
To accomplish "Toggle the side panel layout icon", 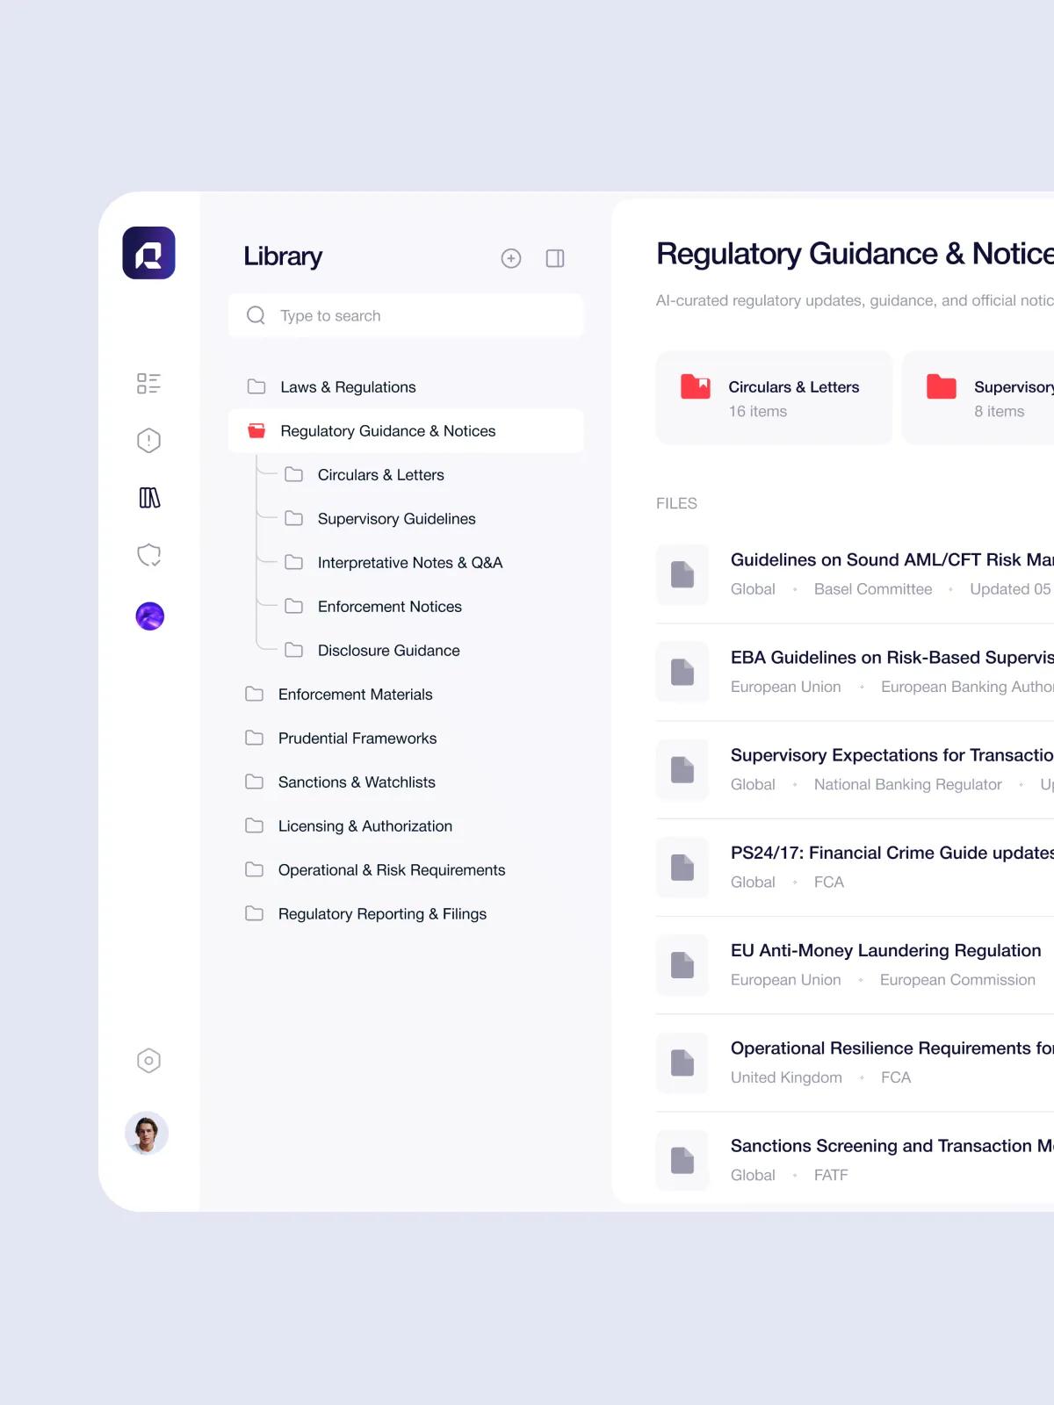I will click(x=555, y=258).
